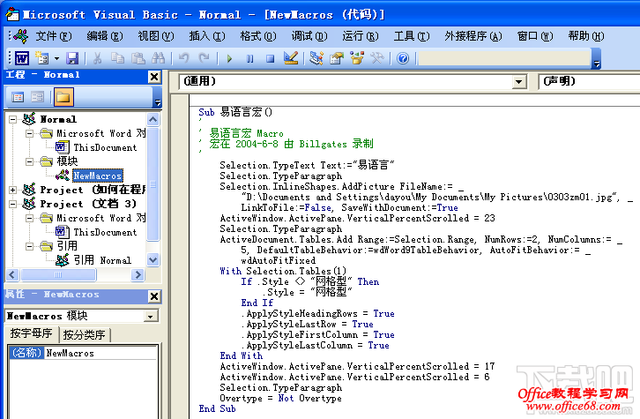Run the macro with the play icon
The width and height of the screenshot is (640, 419).
tap(229, 59)
